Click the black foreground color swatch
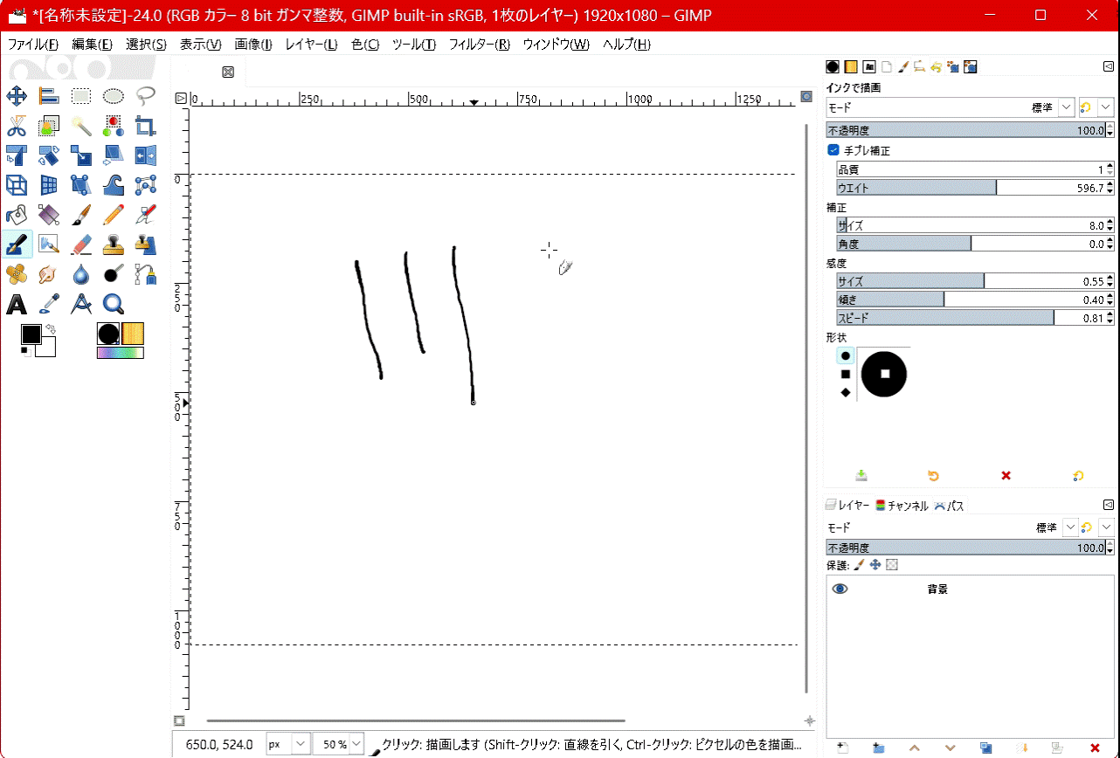1120x758 pixels. 31,334
